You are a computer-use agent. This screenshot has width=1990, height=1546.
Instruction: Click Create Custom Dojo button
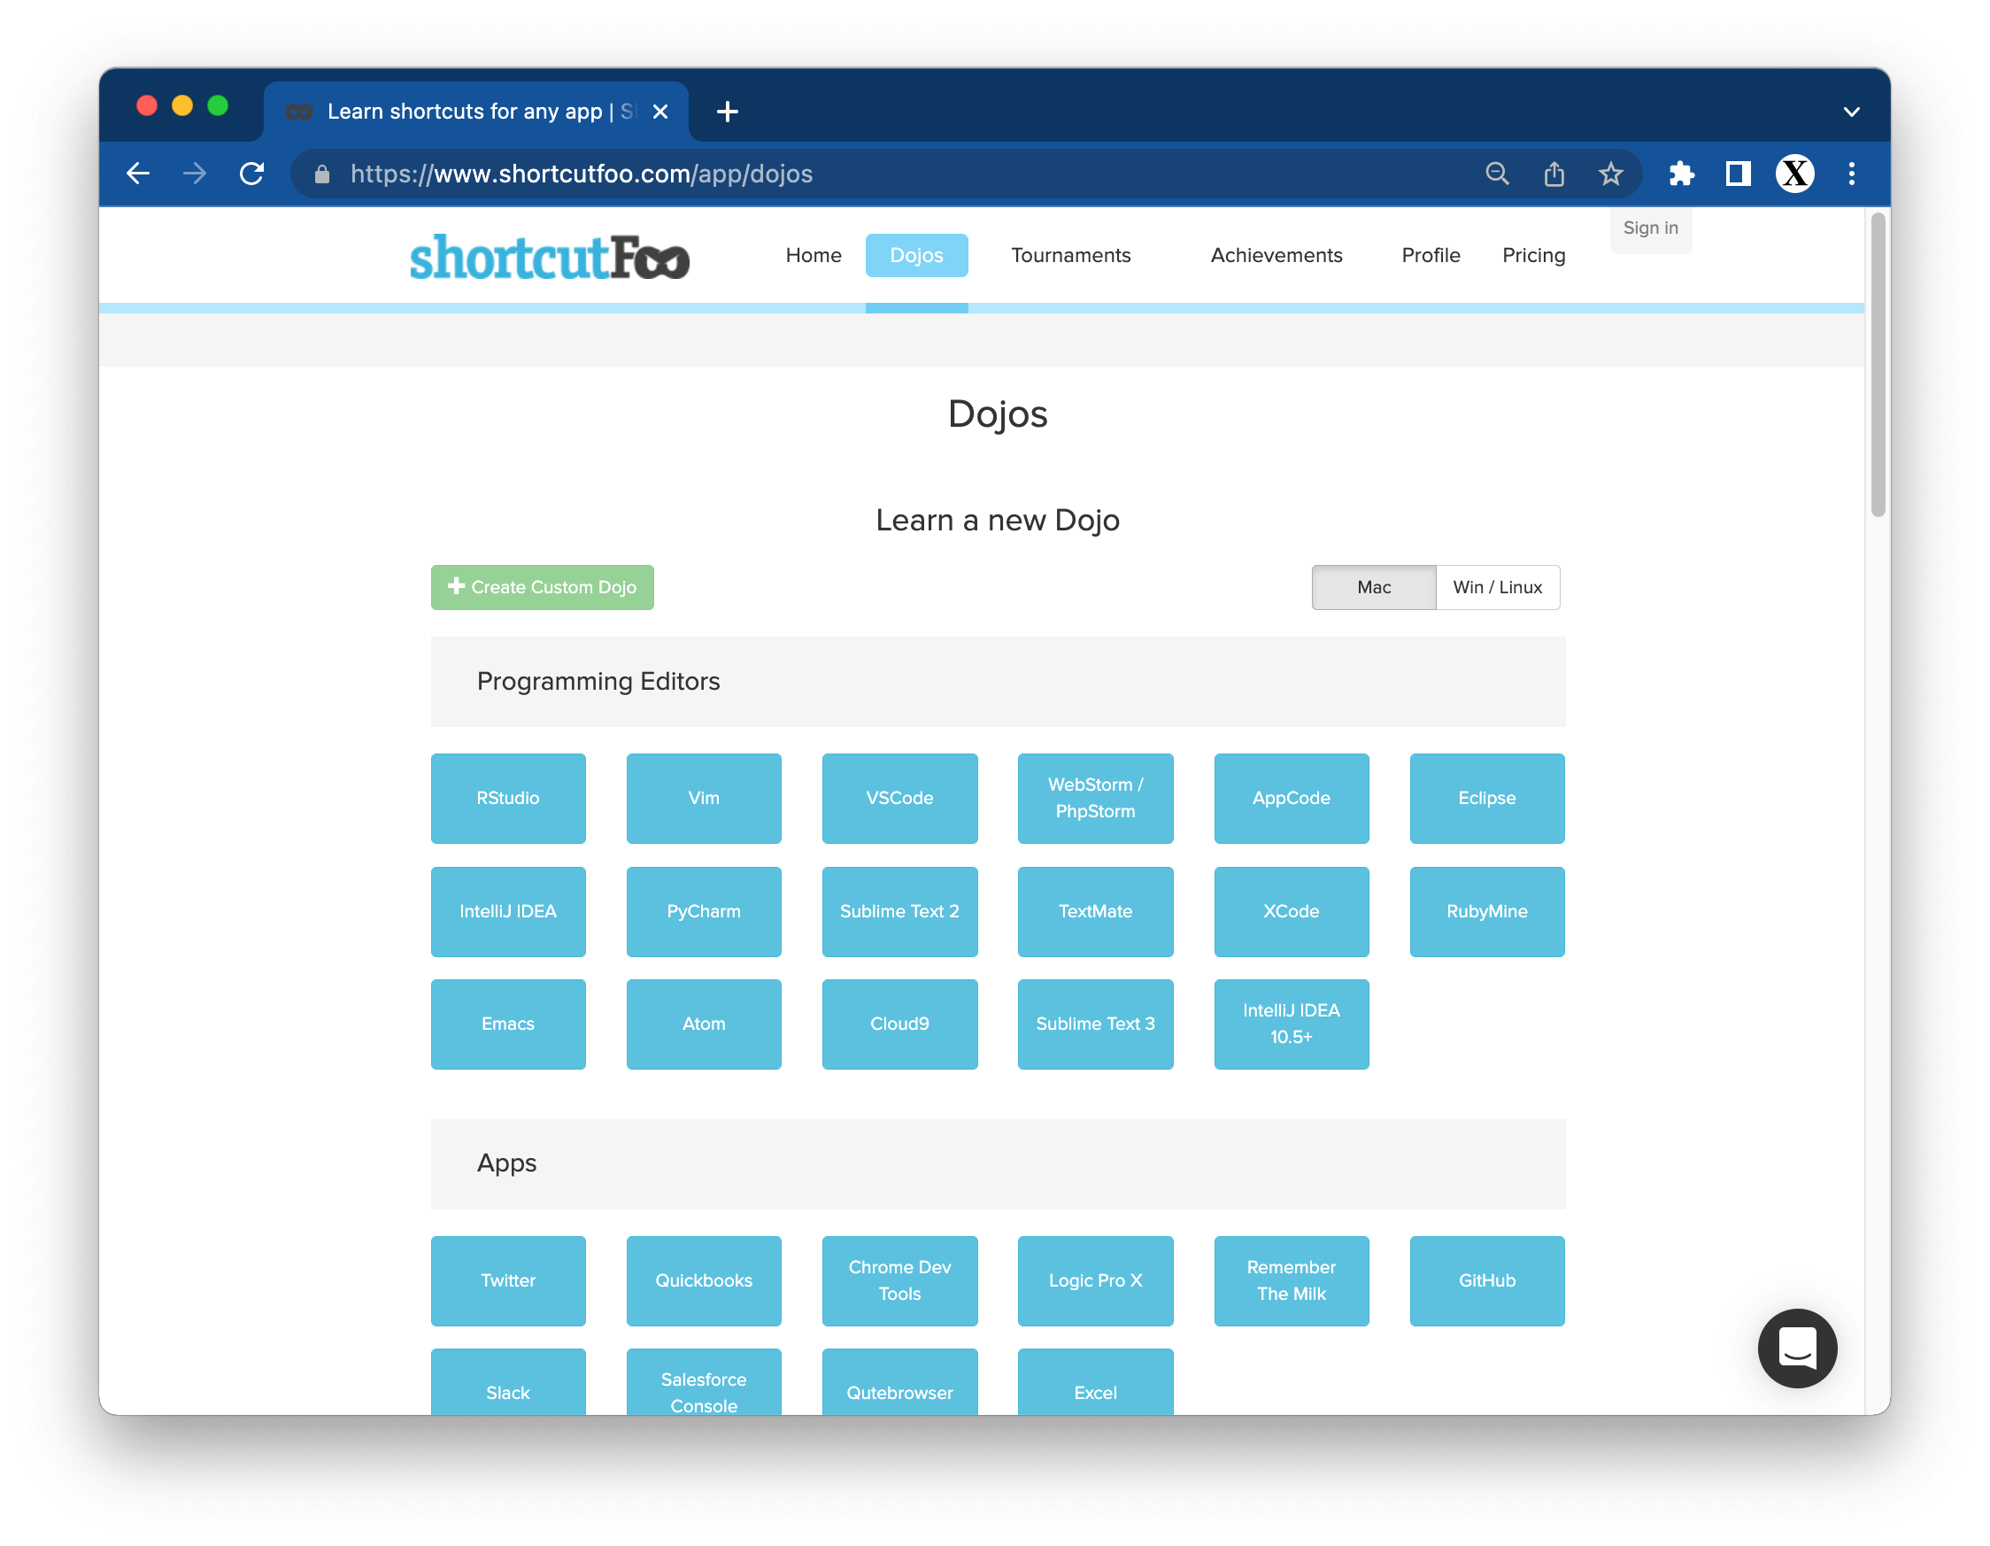click(x=542, y=587)
